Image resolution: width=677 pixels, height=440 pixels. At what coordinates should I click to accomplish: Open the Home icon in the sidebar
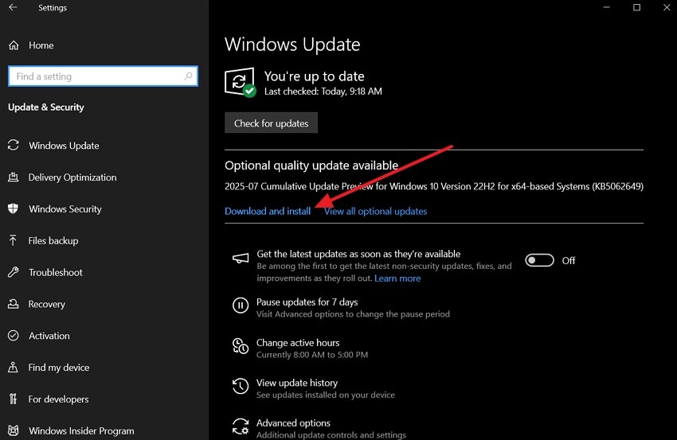click(14, 45)
